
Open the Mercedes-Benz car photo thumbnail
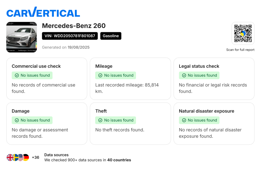[x=22, y=37]
